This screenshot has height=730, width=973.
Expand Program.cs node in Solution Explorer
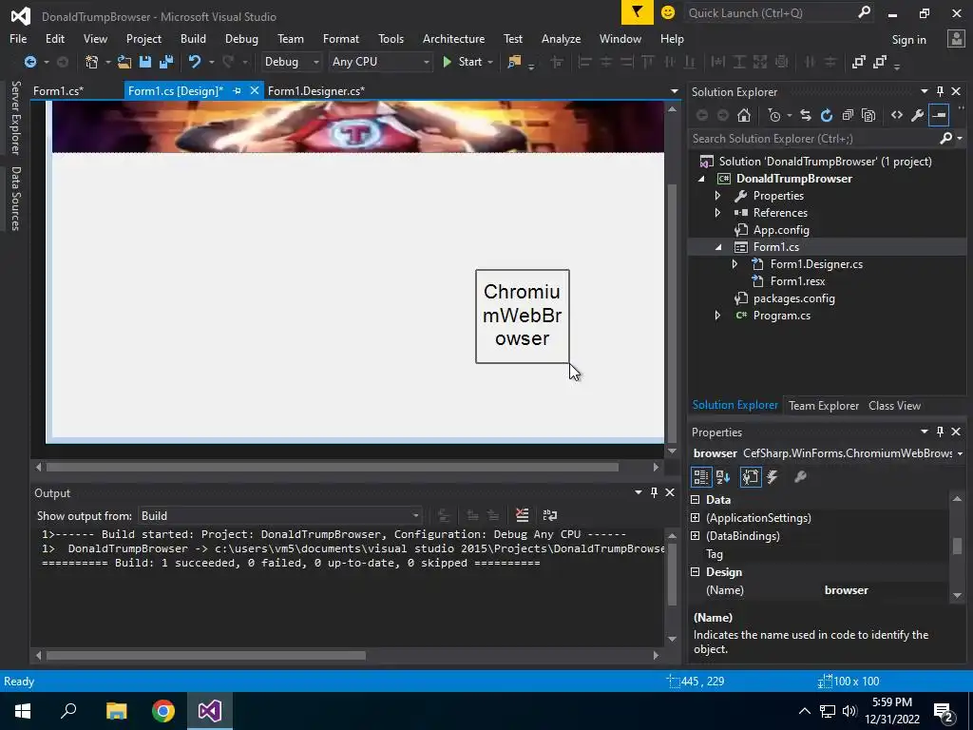pos(717,316)
